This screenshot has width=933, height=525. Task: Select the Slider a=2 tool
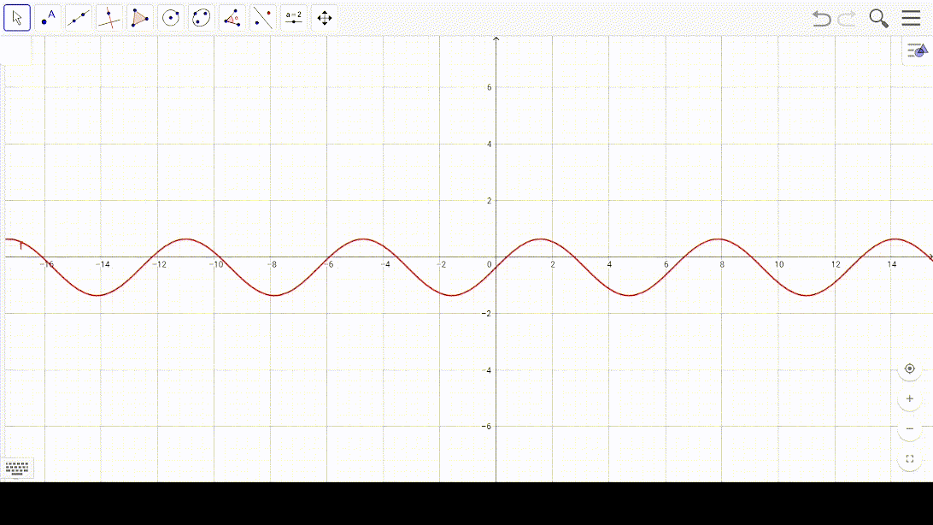click(294, 18)
